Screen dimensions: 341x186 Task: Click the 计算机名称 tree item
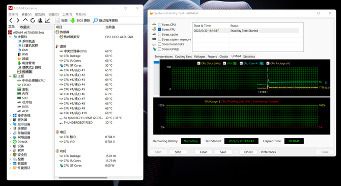pyautogui.click(x=28, y=45)
